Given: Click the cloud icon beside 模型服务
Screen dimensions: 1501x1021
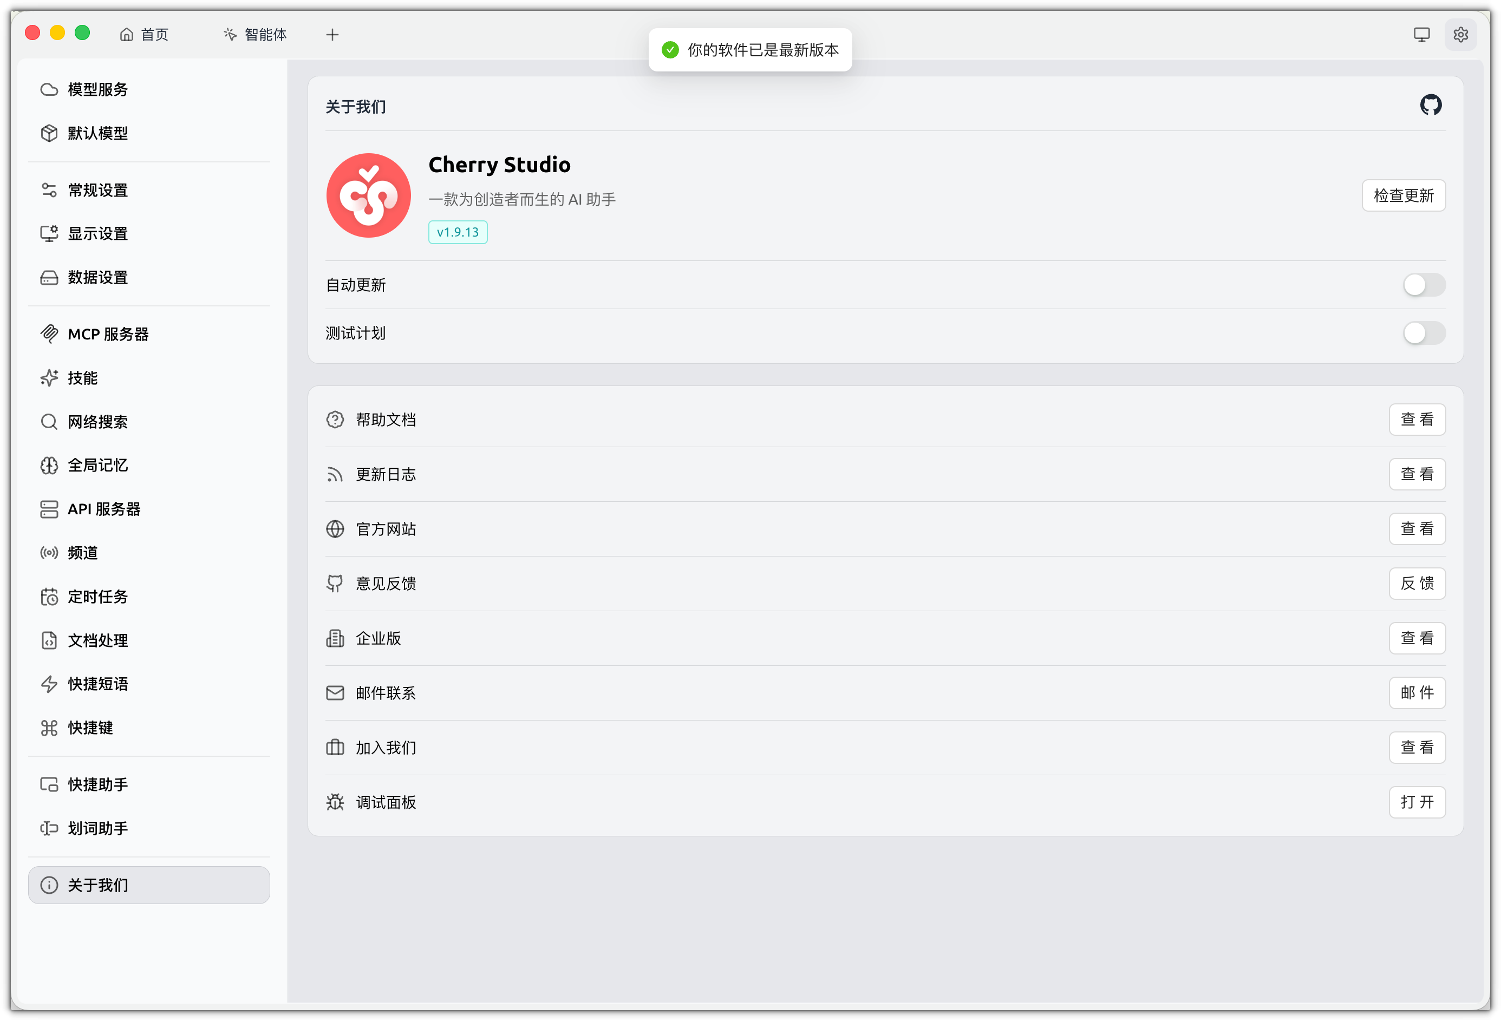Looking at the screenshot, I should point(49,89).
